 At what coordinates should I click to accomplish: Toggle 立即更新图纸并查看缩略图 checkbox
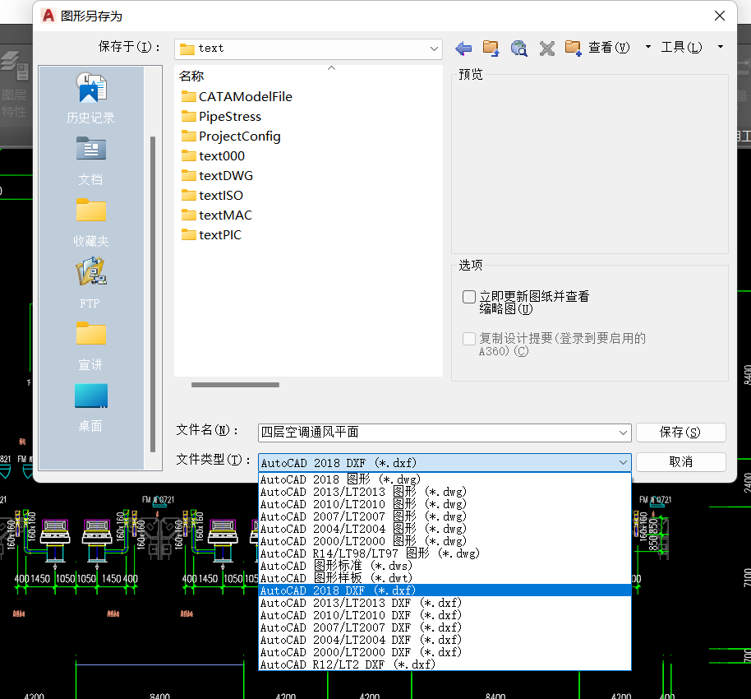point(469,297)
